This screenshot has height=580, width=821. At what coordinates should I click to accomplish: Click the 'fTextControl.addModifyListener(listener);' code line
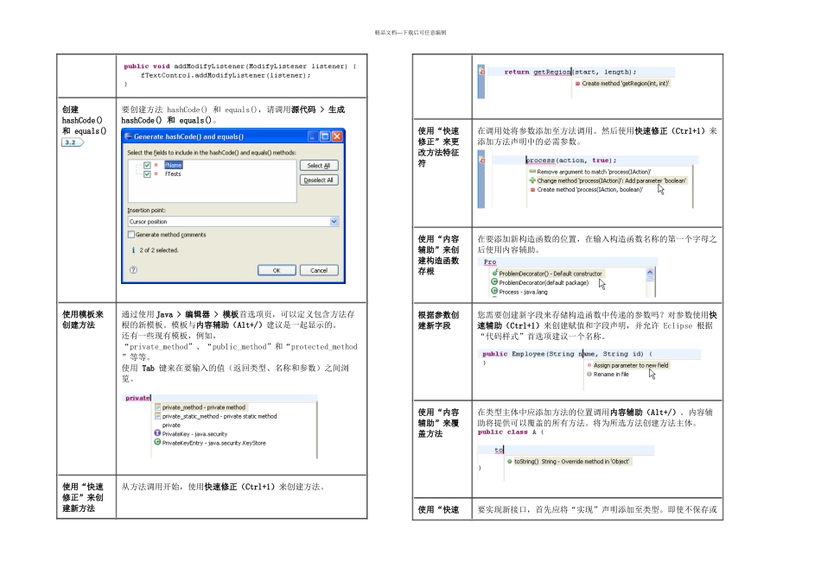[x=226, y=75]
